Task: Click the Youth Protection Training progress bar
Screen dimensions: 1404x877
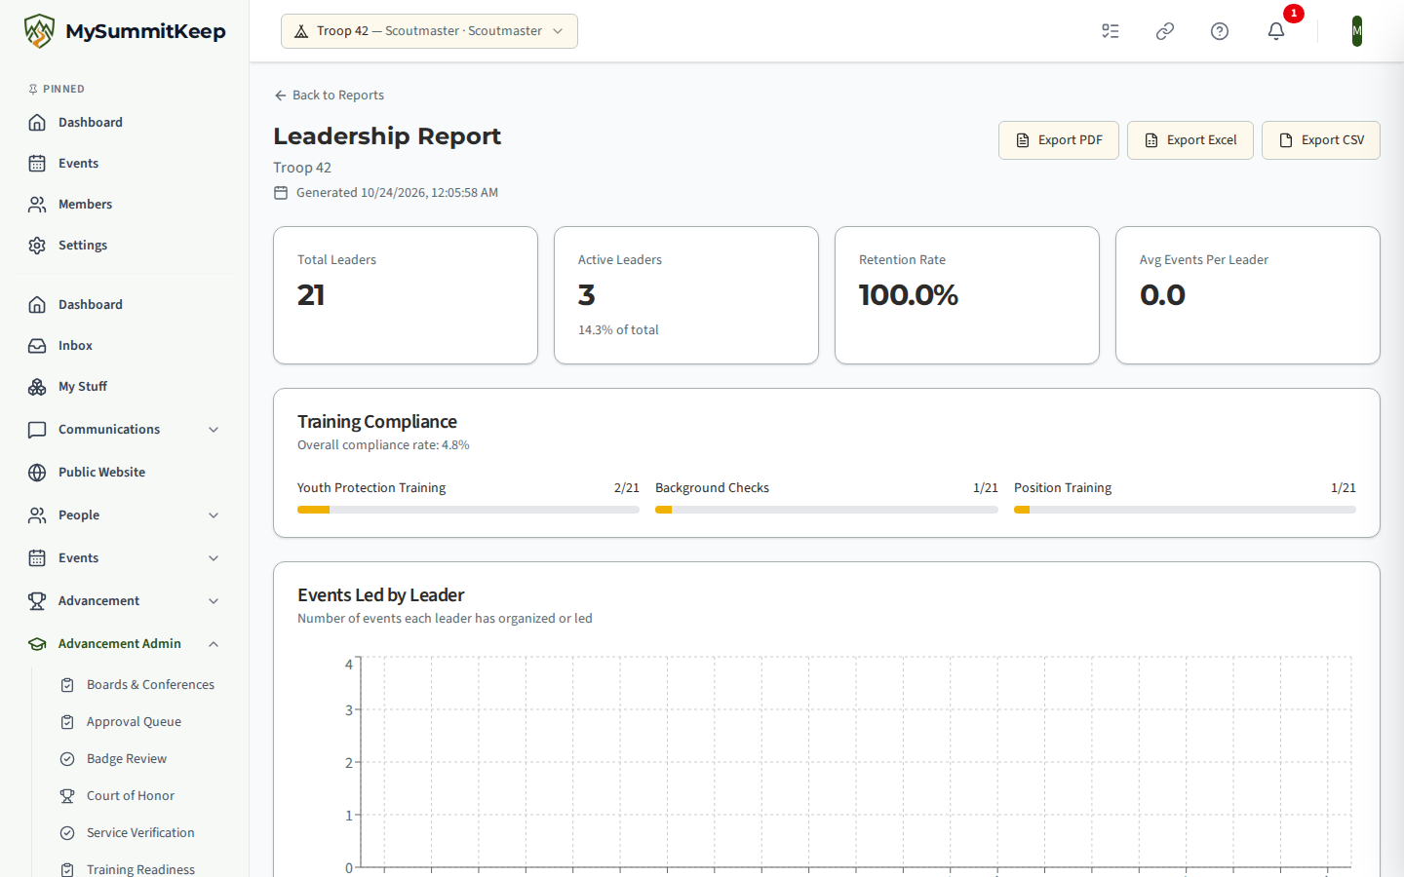Action: tap(468, 510)
